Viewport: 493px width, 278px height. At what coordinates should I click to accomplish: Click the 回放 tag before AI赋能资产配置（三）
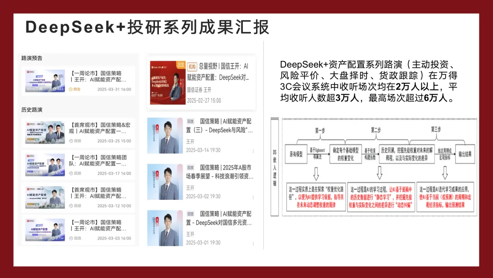[x=190, y=121]
